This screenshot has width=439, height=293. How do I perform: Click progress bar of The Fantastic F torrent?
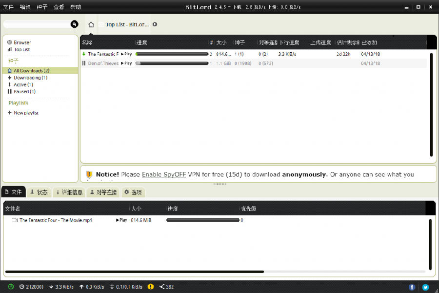pos(172,54)
